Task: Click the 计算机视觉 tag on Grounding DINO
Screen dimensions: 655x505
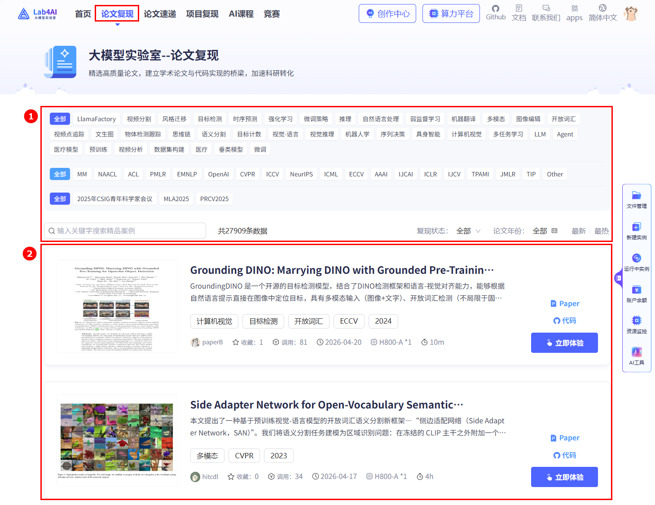Action: [215, 321]
